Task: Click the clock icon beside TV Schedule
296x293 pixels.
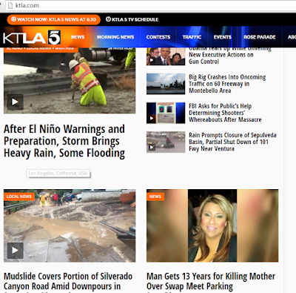Action: (x=108, y=19)
